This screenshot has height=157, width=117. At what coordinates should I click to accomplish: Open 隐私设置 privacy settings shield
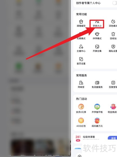click(113, 49)
